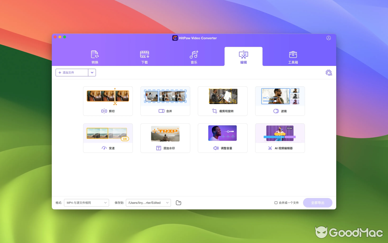
Task: Launch the AI 视频编辑器 tool
Action: (280, 138)
